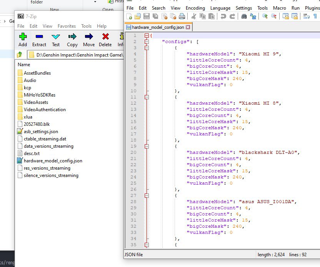Click the Cut scissors icon
The width and height of the screenshot is (320, 267).
point(194,16)
